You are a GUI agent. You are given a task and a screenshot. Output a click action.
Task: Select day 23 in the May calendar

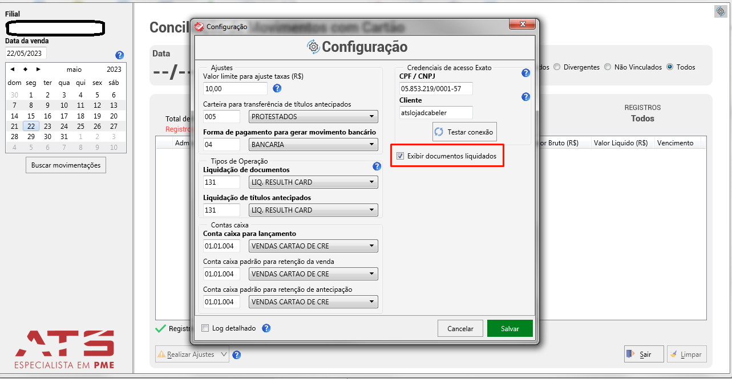pyautogui.click(x=47, y=127)
